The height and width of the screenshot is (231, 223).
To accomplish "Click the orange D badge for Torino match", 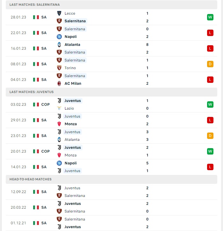I will click(210, 64).
